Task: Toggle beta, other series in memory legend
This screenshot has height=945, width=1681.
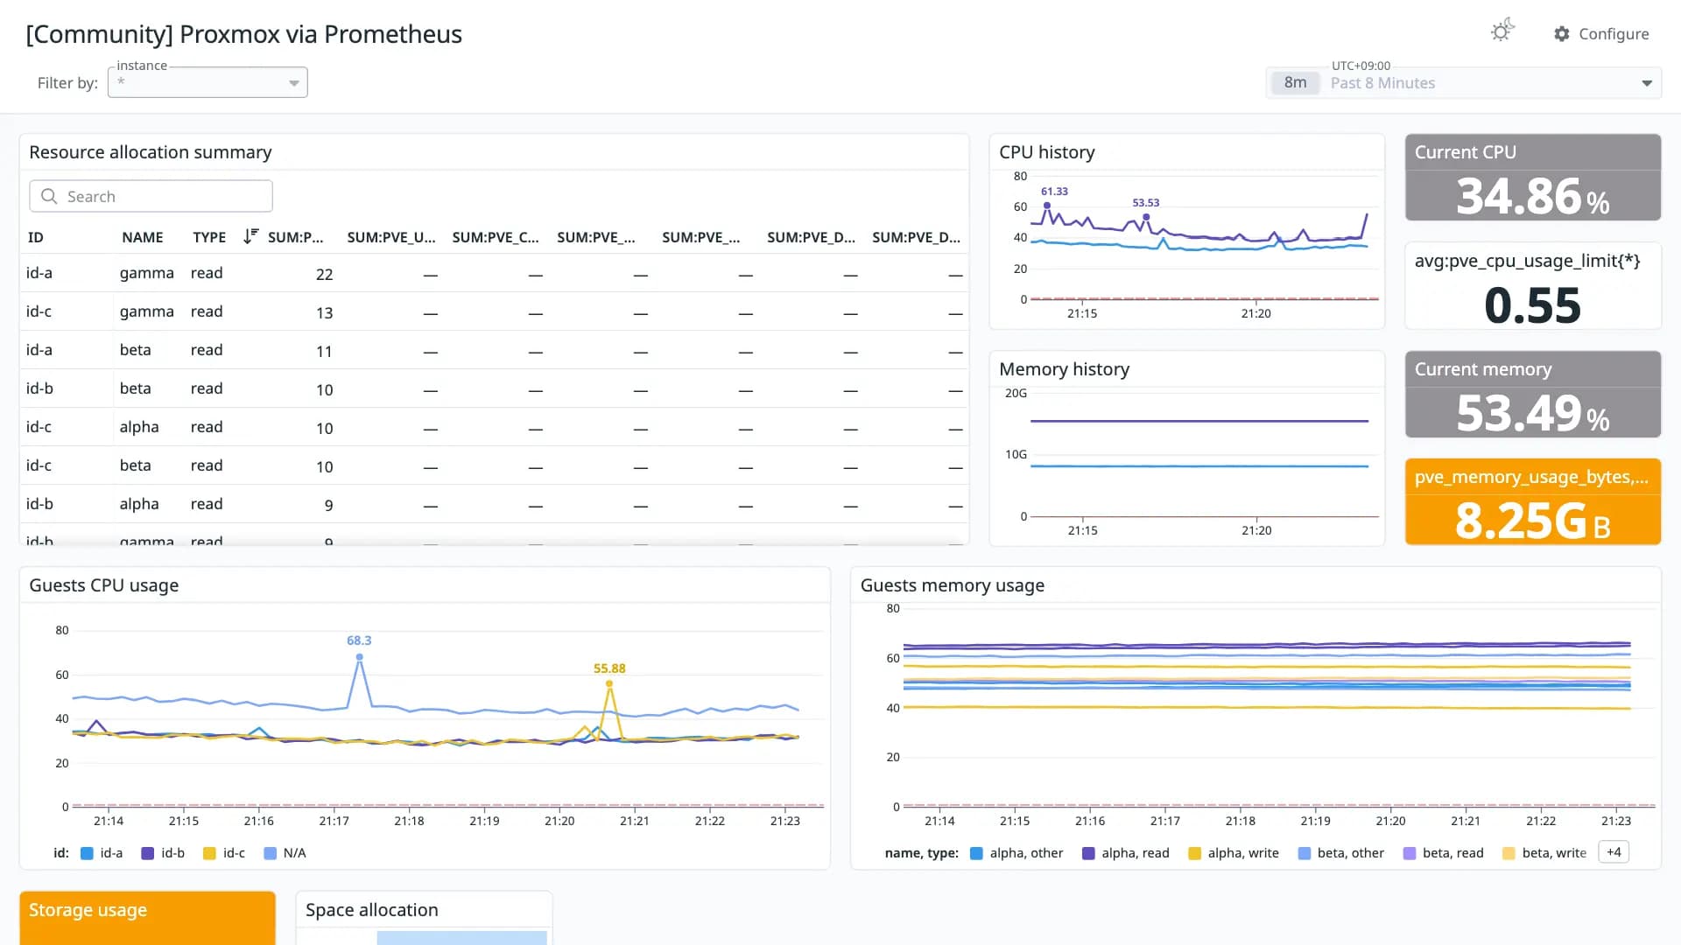Action: 1341,853
